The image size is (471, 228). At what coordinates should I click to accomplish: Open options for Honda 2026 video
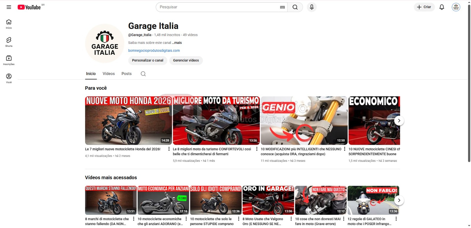point(169,149)
